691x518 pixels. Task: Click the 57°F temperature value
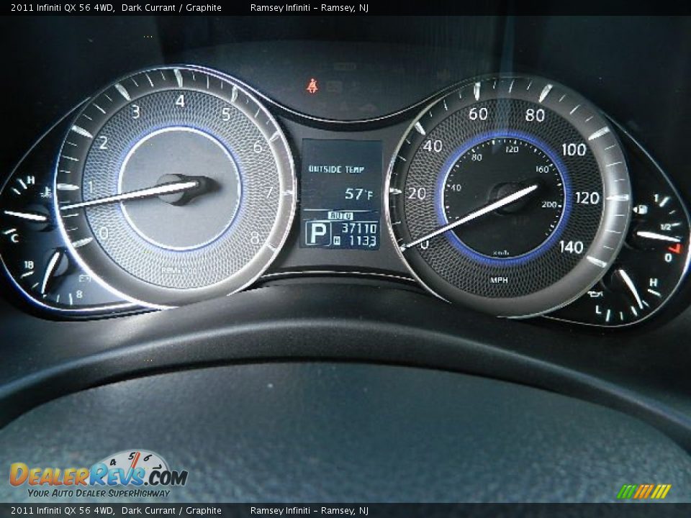coord(358,194)
